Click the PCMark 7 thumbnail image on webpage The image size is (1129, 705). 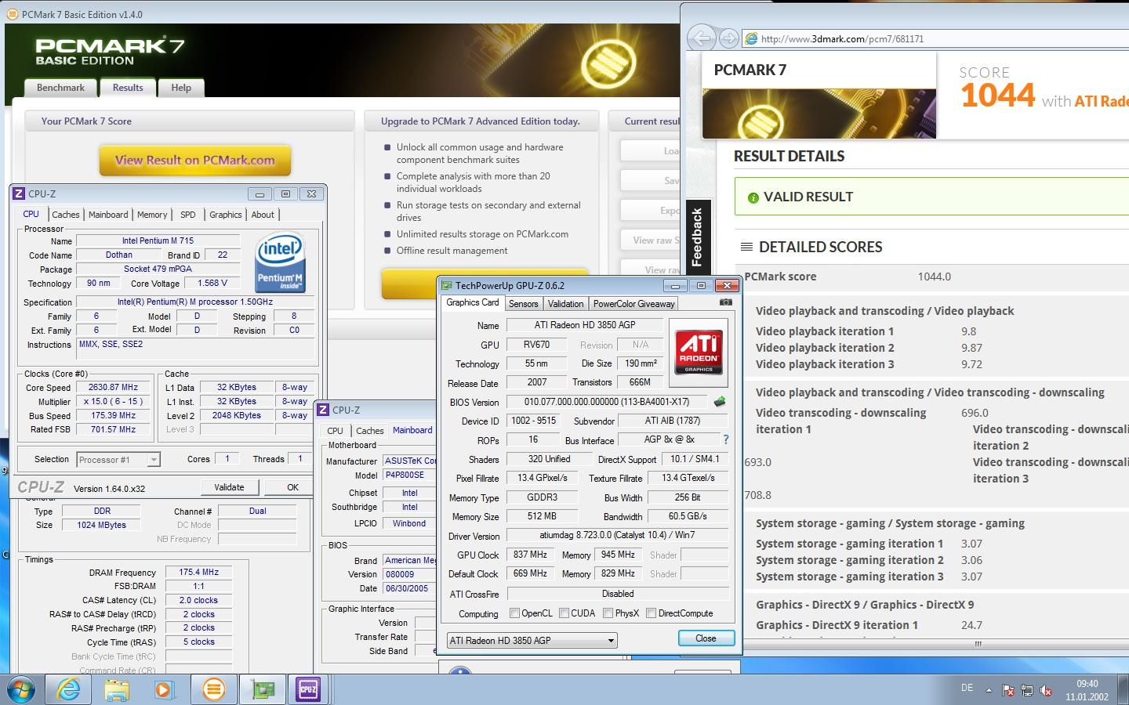819,114
